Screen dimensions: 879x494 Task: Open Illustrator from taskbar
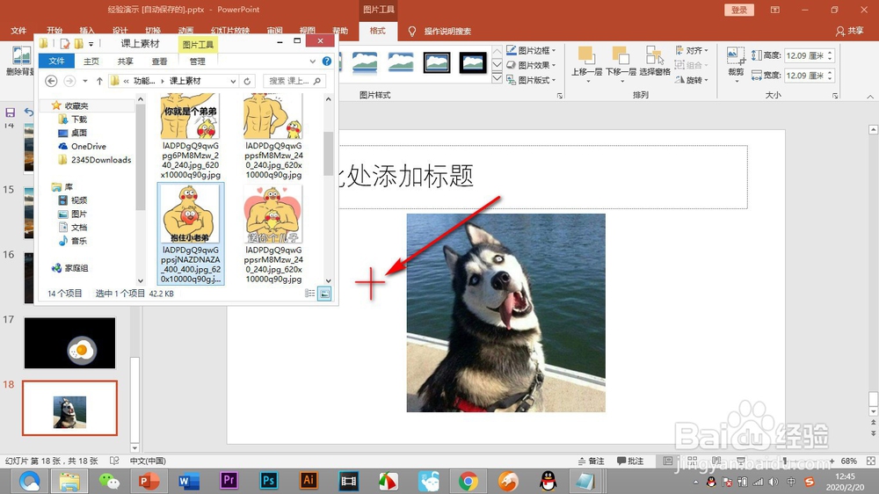309,481
